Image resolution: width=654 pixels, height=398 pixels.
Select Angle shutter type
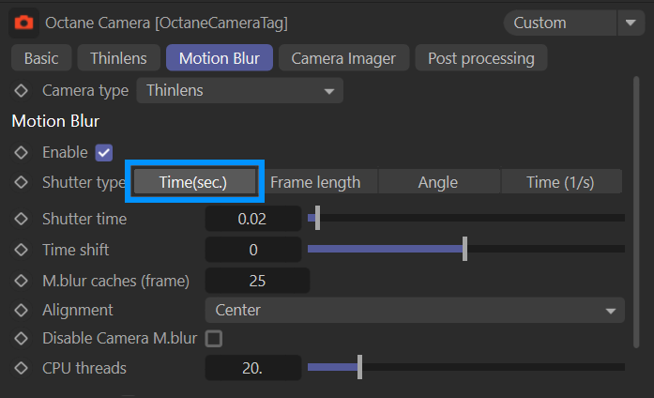438,182
